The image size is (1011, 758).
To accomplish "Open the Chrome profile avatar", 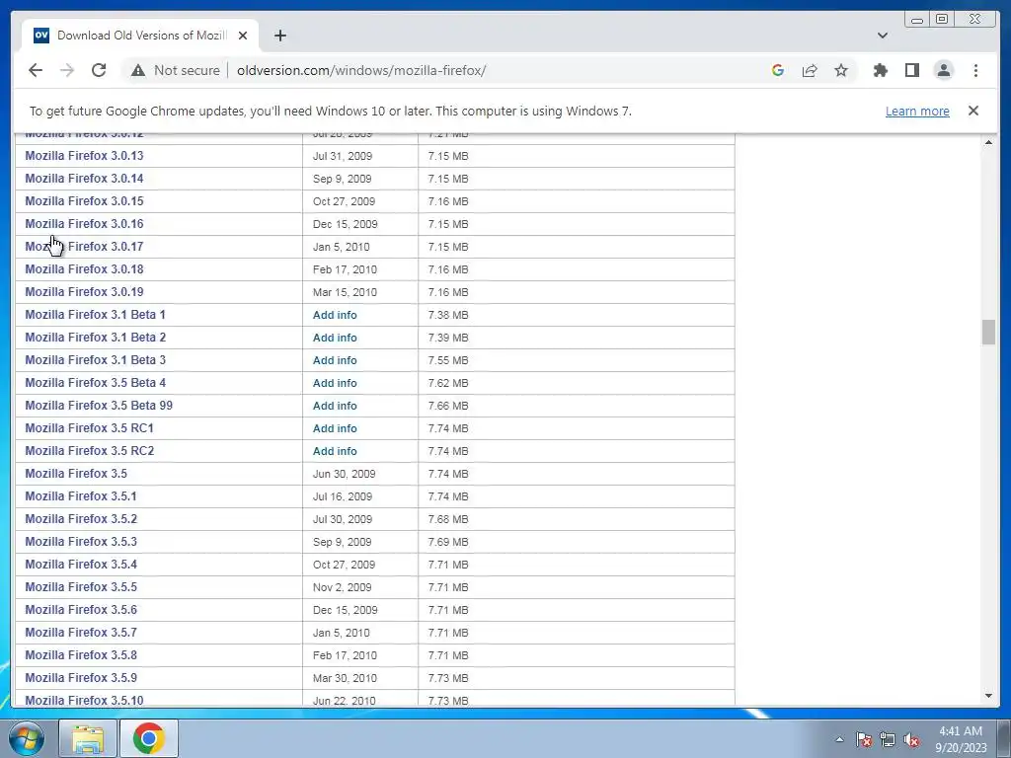I will (x=943, y=70).
